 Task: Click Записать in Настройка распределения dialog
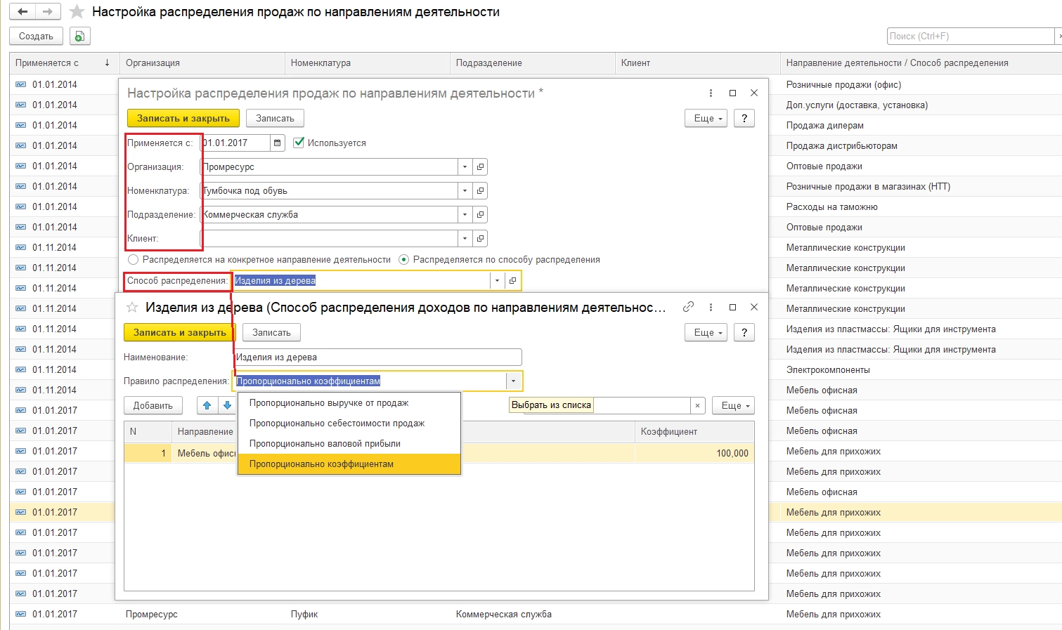click(275, 118)
